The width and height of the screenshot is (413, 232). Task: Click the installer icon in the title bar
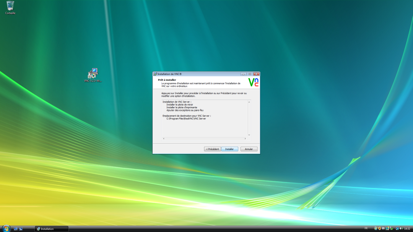point(155,74)
